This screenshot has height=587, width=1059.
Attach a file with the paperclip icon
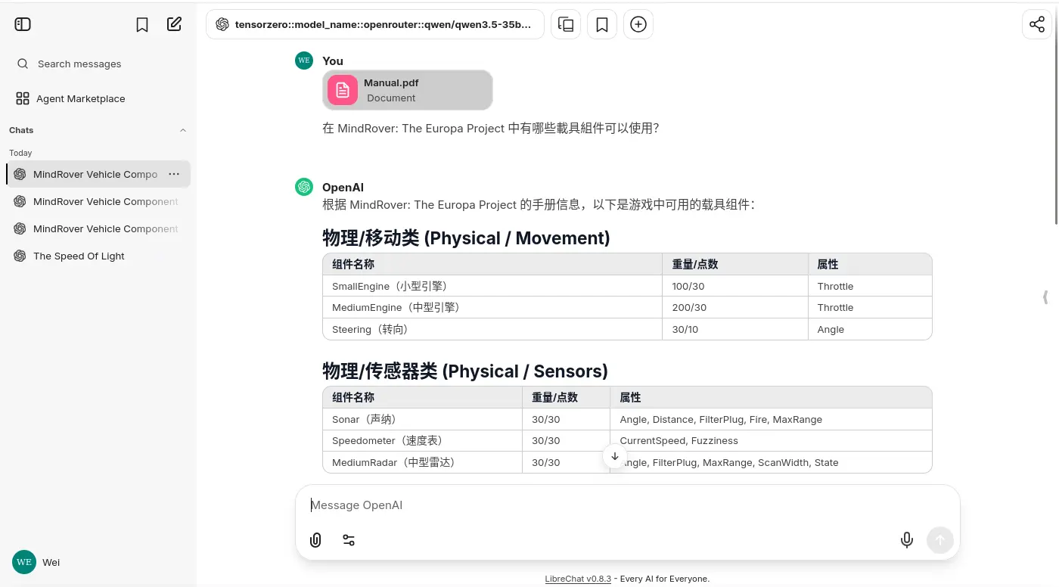[315, 540]
